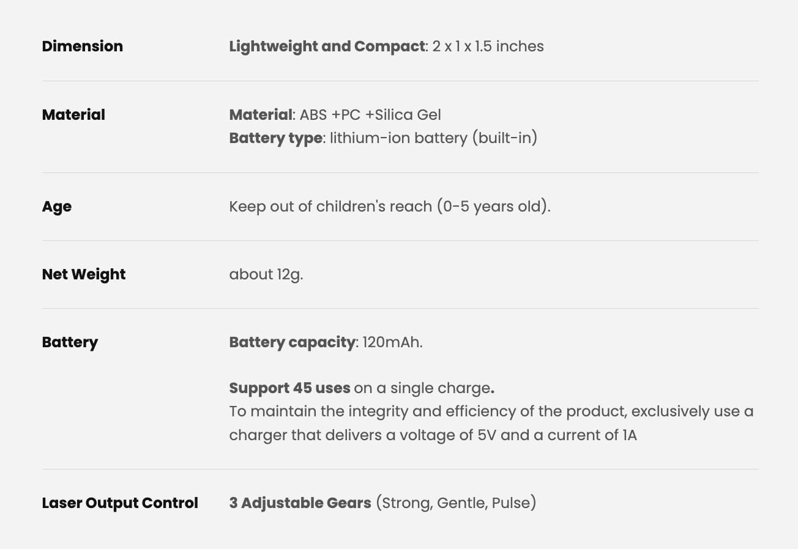Screen dimensions: 798x549
Task: Click the '2 x 1 x 1.5 inches' value
Action: (x=488, y=46)
